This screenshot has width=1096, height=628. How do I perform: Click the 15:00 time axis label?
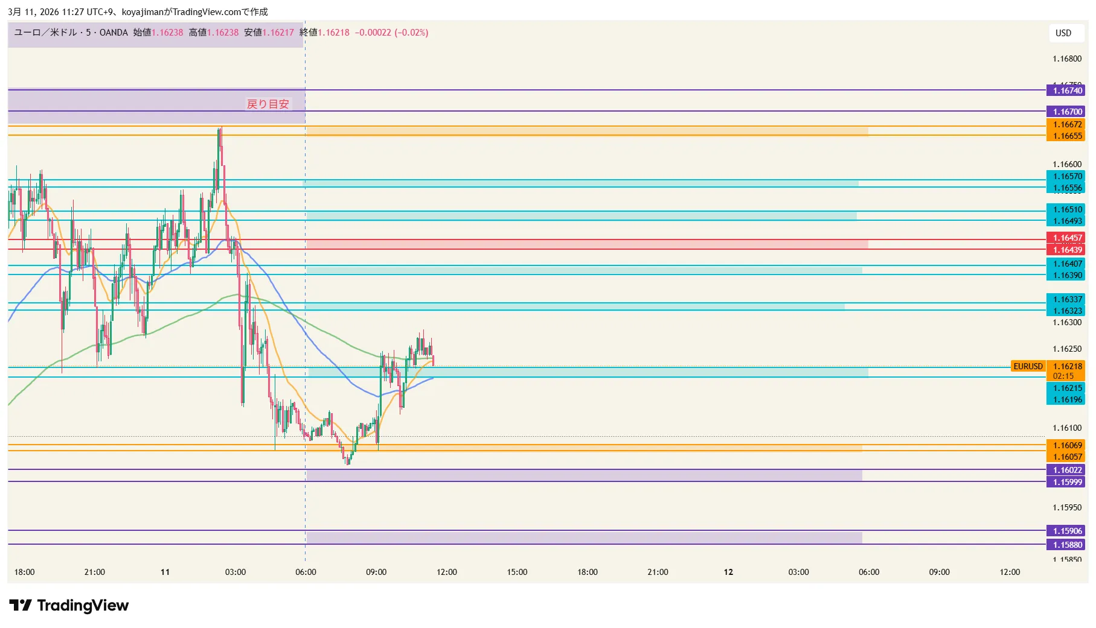(517, 572)
